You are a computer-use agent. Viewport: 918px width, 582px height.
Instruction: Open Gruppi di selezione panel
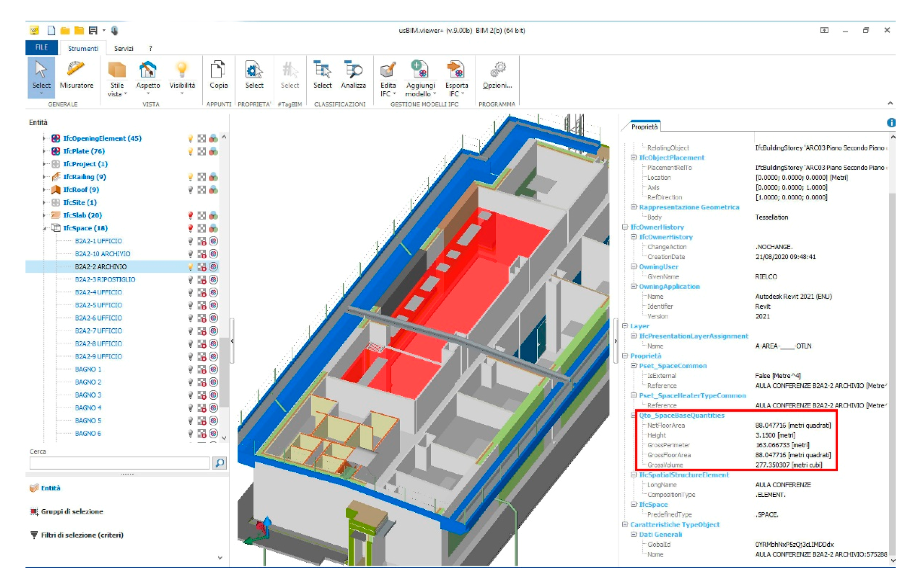click(72, 511)
